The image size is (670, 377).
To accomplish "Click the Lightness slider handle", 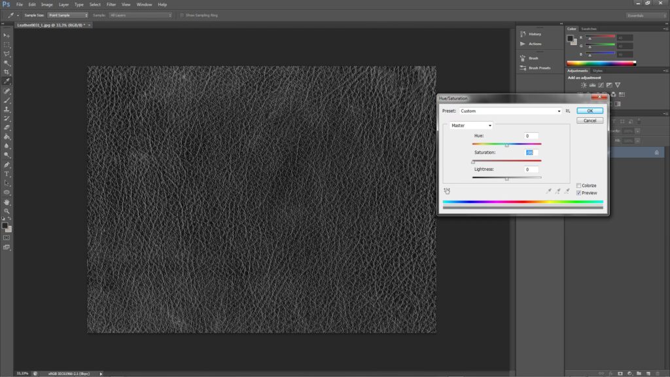I will point(506,178).
